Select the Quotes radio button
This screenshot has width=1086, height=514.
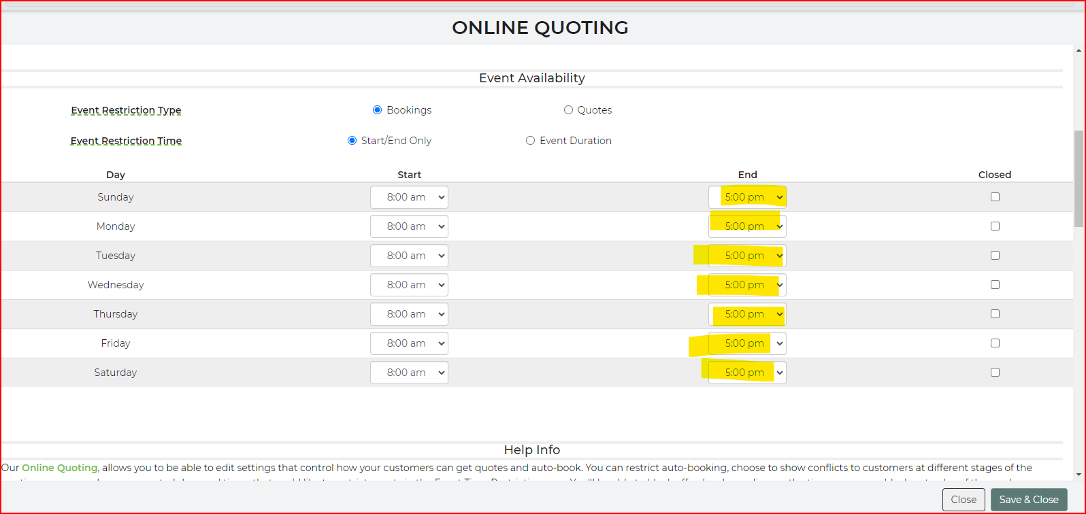568,110
